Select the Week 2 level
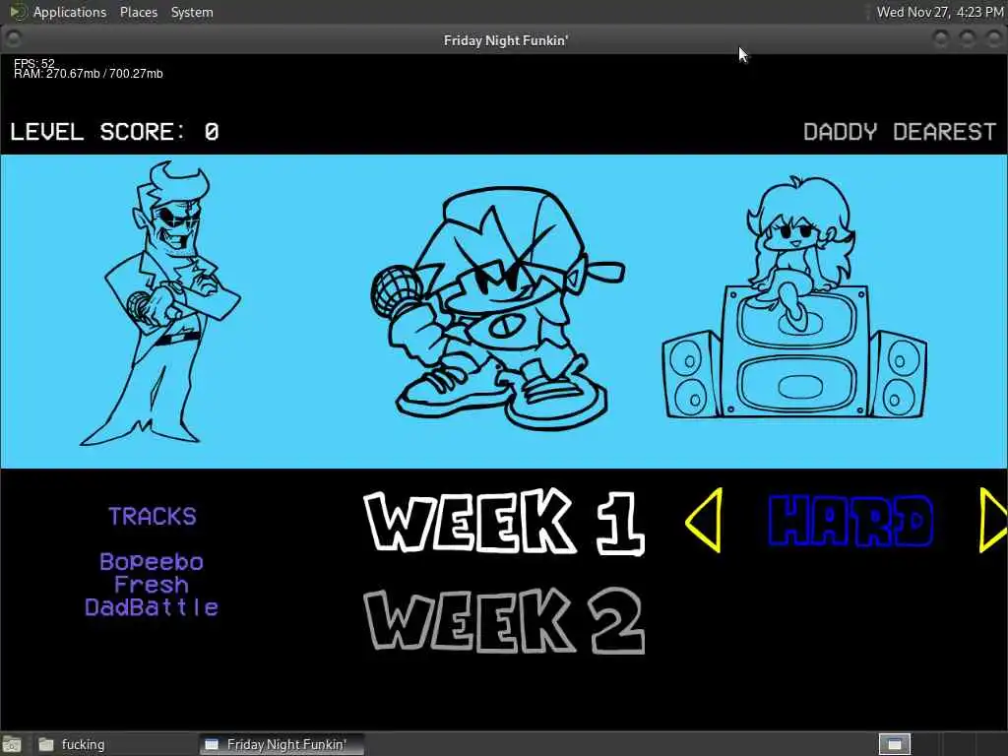The image size is (1008, 756). (x=504, y=622)
